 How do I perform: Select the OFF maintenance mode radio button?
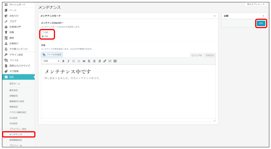pos(43,32)
